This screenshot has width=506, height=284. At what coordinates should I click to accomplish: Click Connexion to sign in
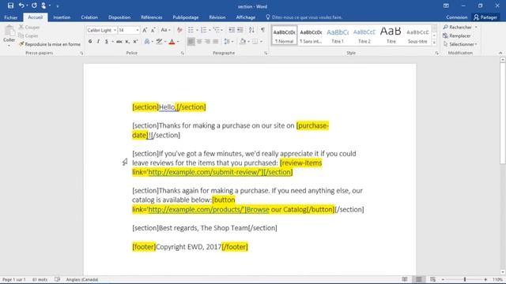(x=457, y=17)
